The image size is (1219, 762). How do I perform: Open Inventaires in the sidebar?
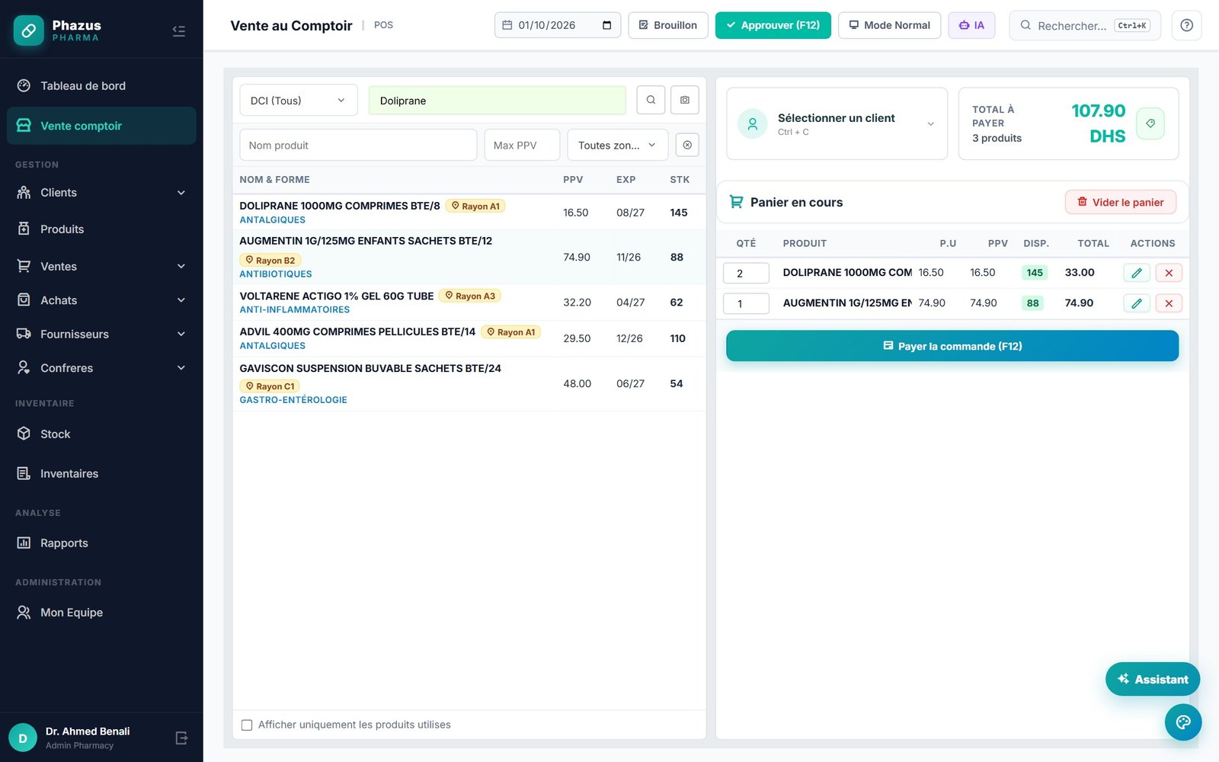(101, 473)
